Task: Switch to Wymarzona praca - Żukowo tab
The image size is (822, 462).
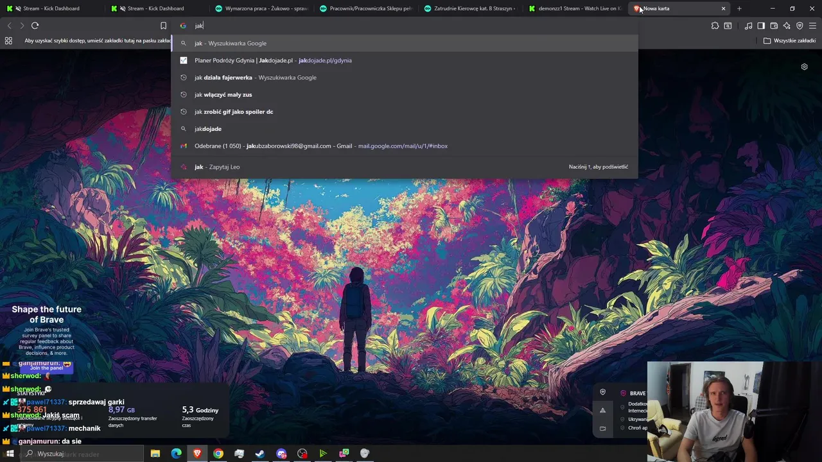Action: [x=261, y=8]
